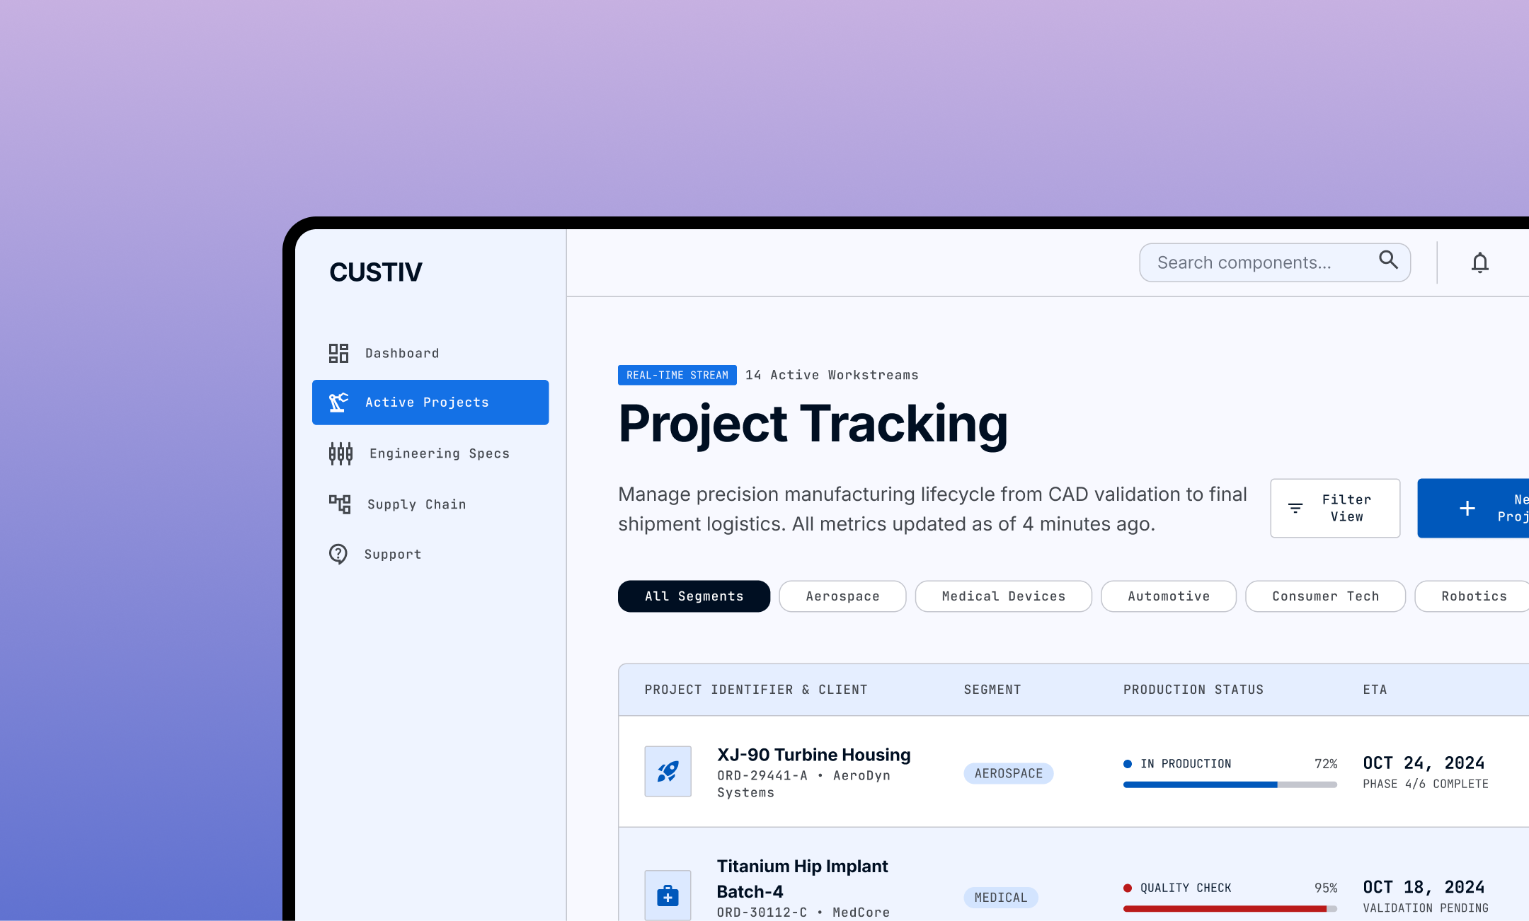Click PHASE 4/6 COMPLETE text
Viewport: 1529px width, 921px height.
click(1426, 784)
